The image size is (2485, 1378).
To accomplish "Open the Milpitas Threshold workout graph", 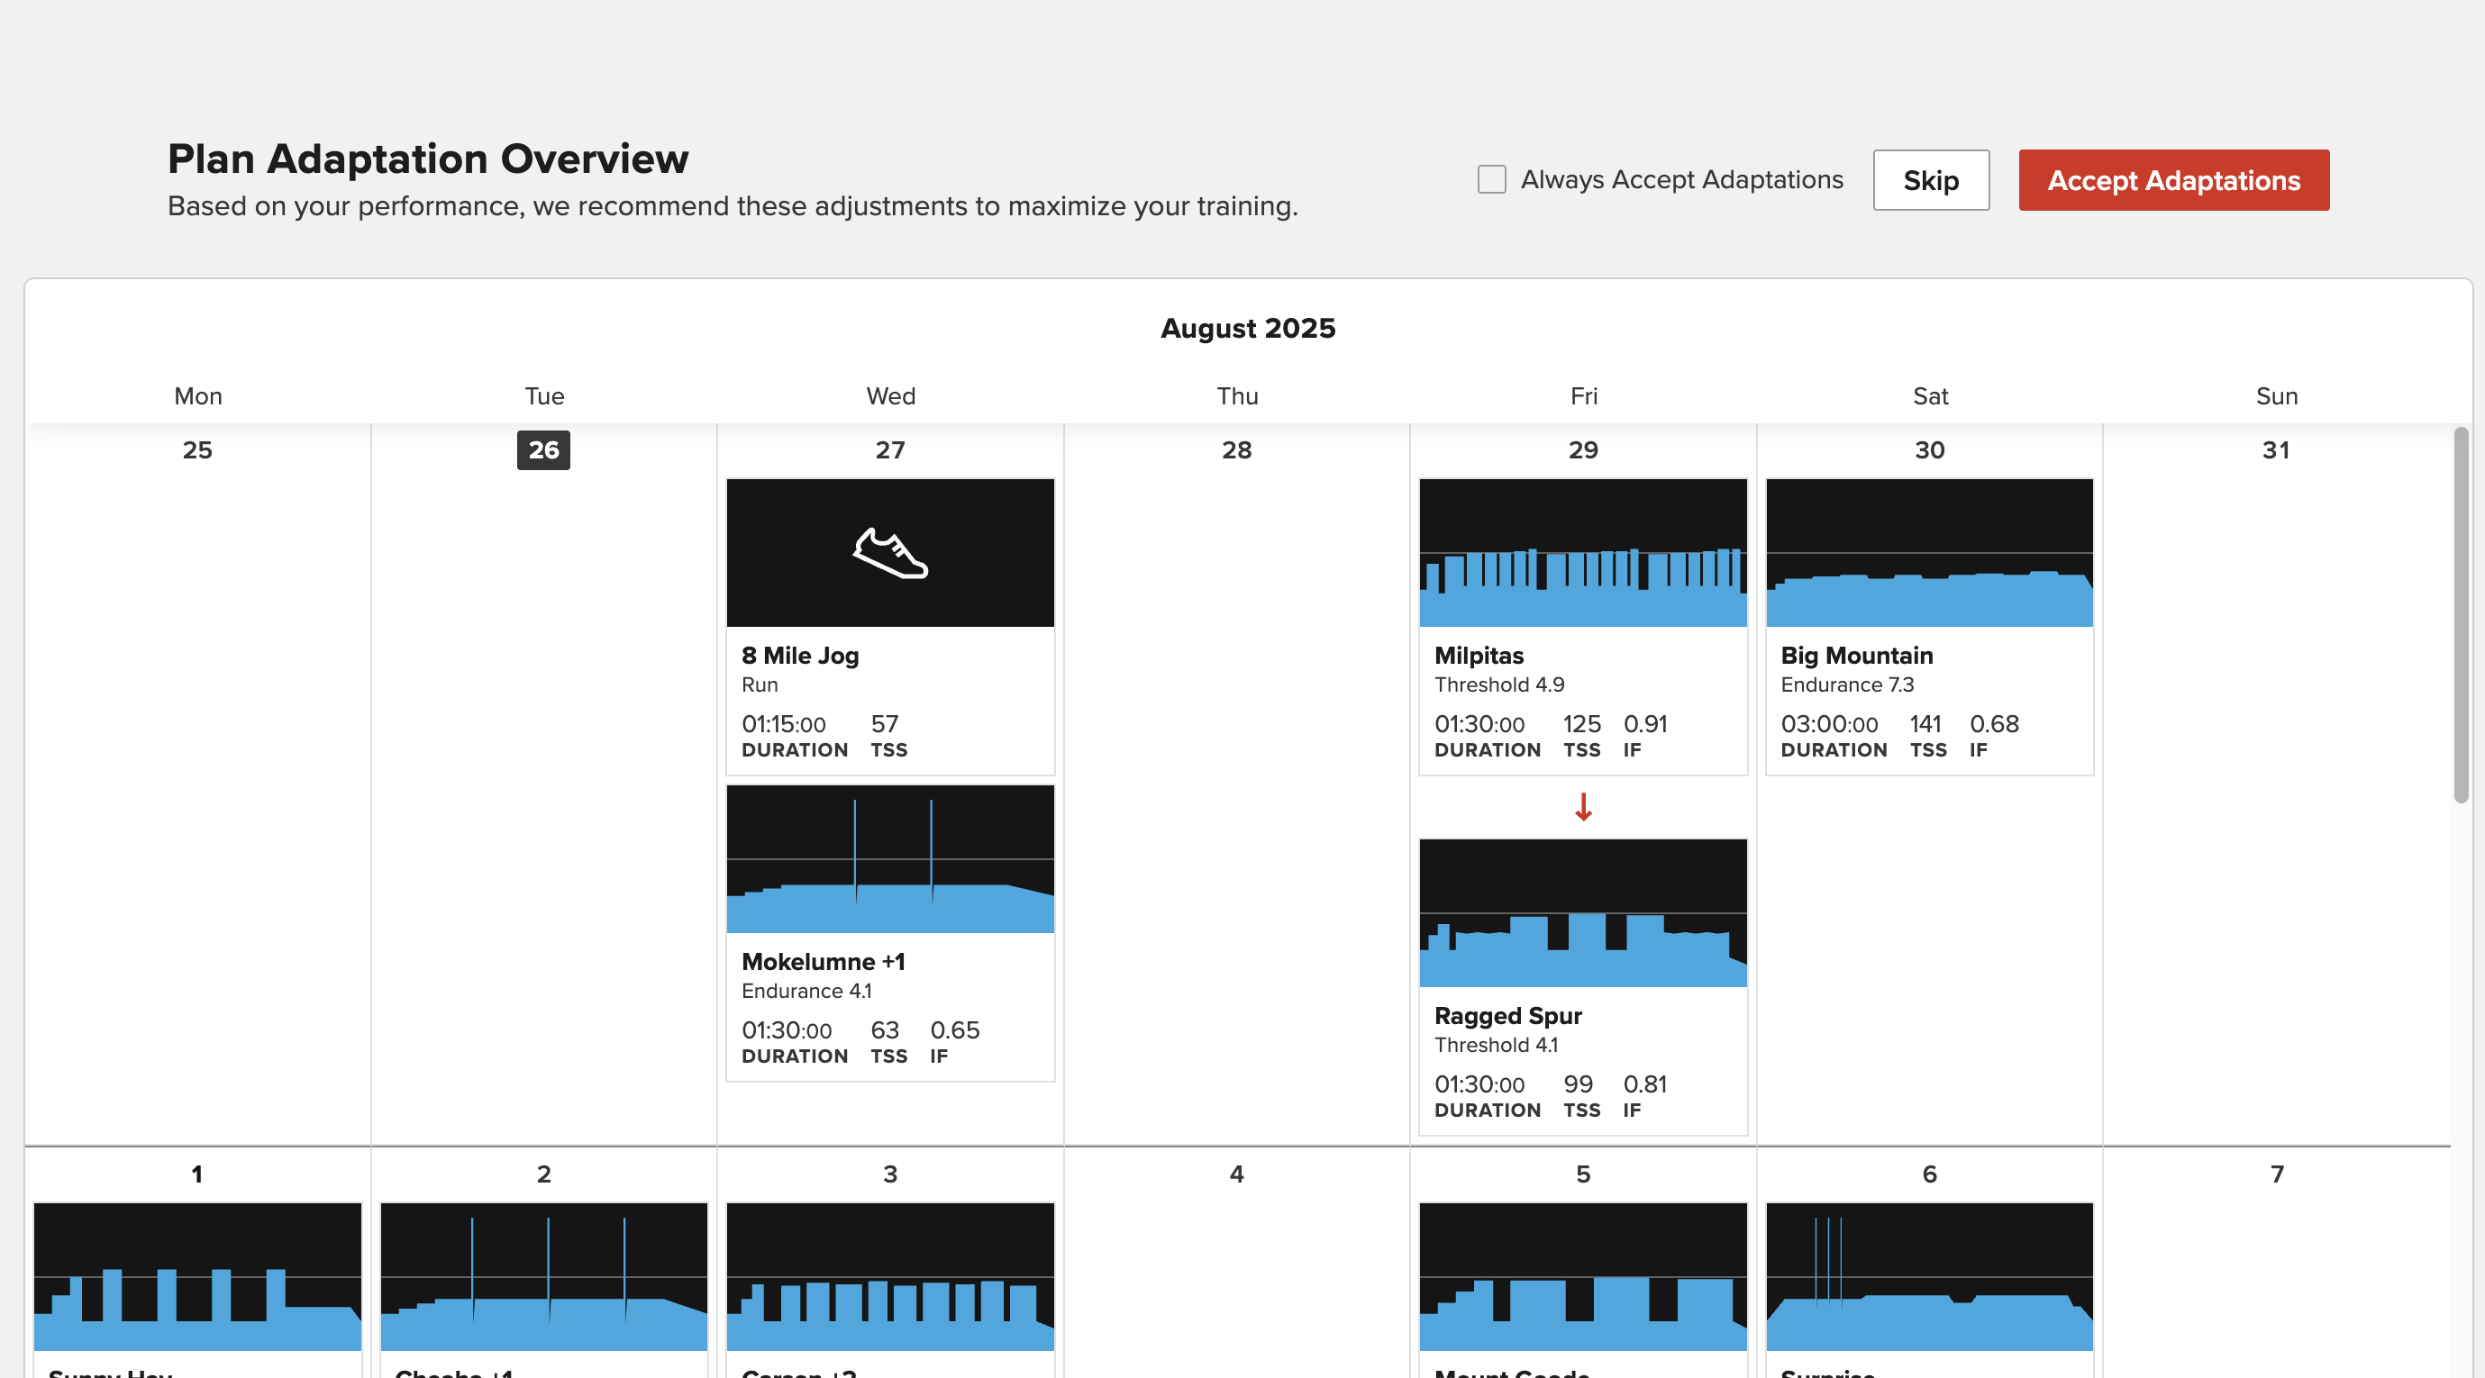I will point(1582,552).
